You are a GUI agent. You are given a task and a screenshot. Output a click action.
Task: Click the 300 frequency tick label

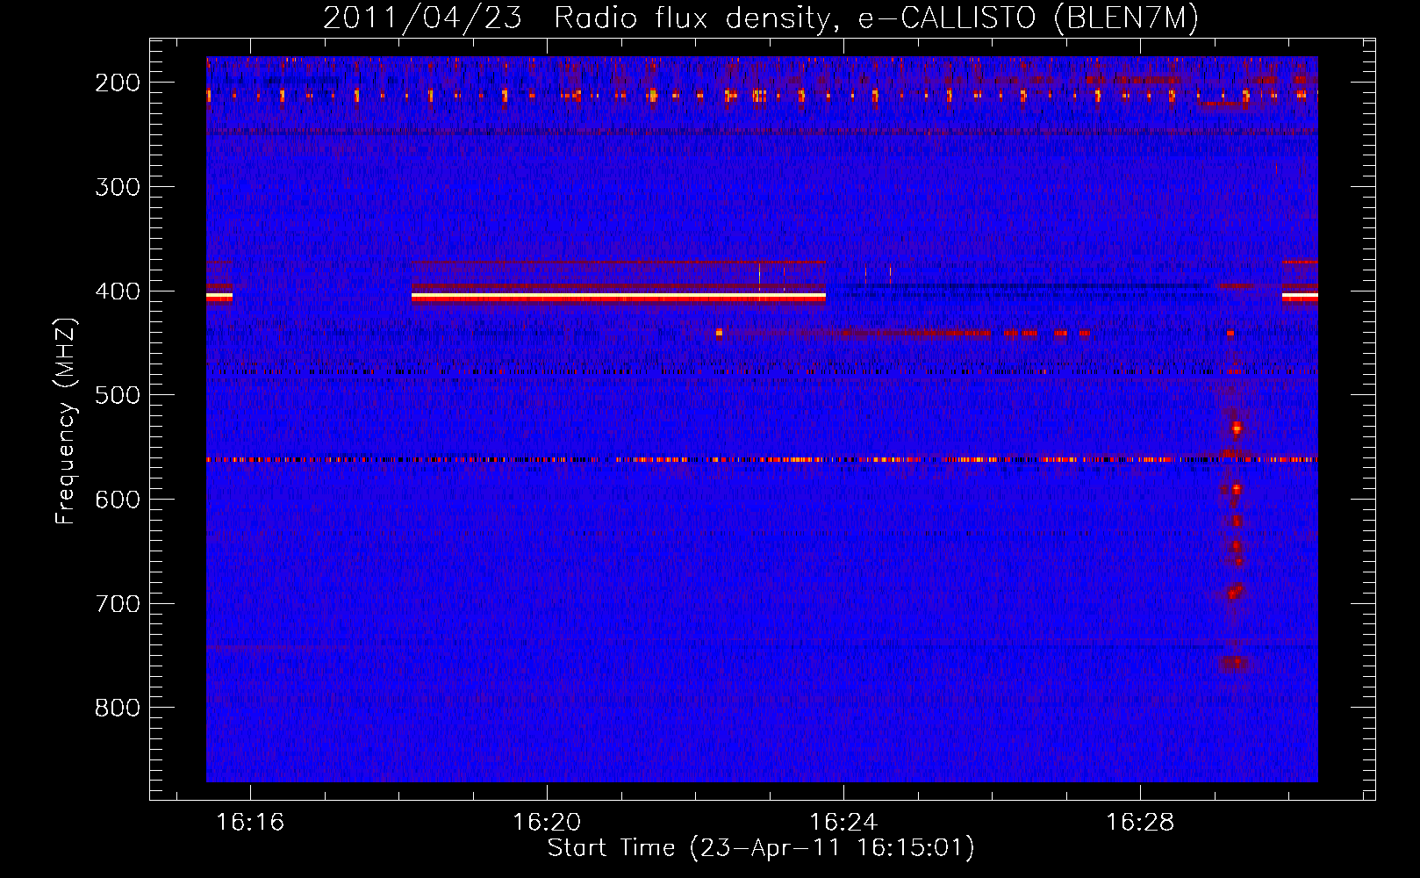coord(118,187)
